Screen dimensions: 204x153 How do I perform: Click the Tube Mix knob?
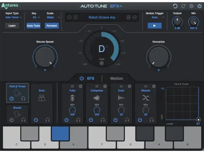[x=72, y=110]
